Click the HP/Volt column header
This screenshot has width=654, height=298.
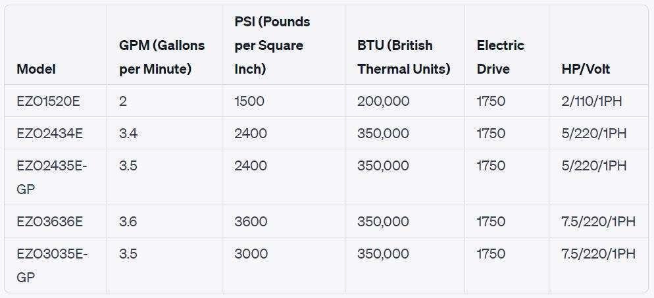pyautogui.click(x=586, y=69)
